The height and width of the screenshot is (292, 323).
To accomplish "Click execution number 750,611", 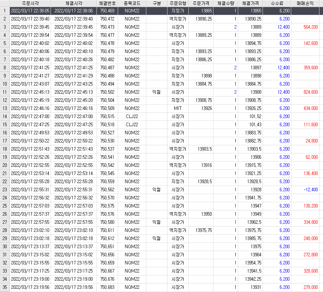I will click(x=107, y=230).
